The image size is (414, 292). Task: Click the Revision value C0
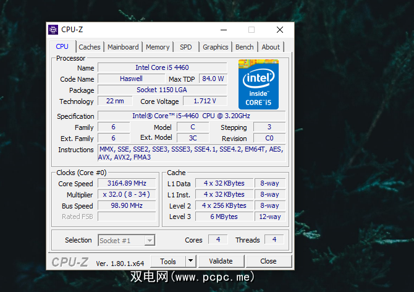click(x=269, y=138)
